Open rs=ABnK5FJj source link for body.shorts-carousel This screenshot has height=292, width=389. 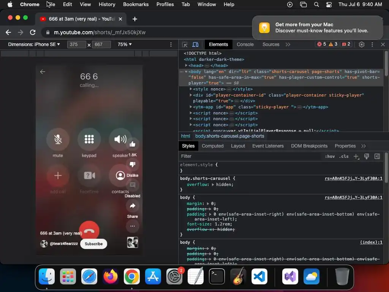coord(354,179)
